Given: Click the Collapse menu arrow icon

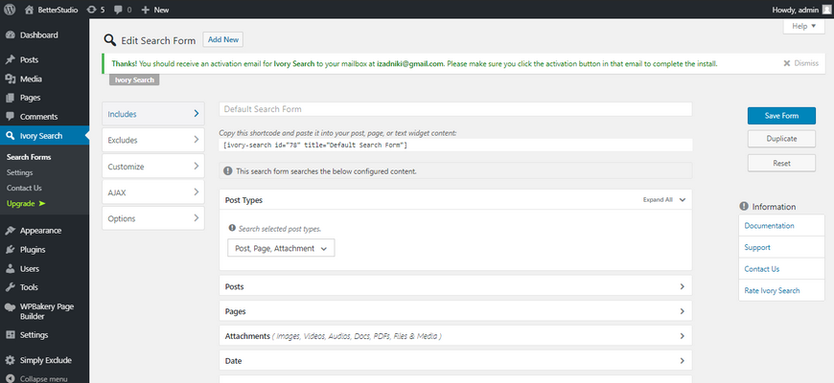Looking at the screenshot, I should [x=11, y=379].
